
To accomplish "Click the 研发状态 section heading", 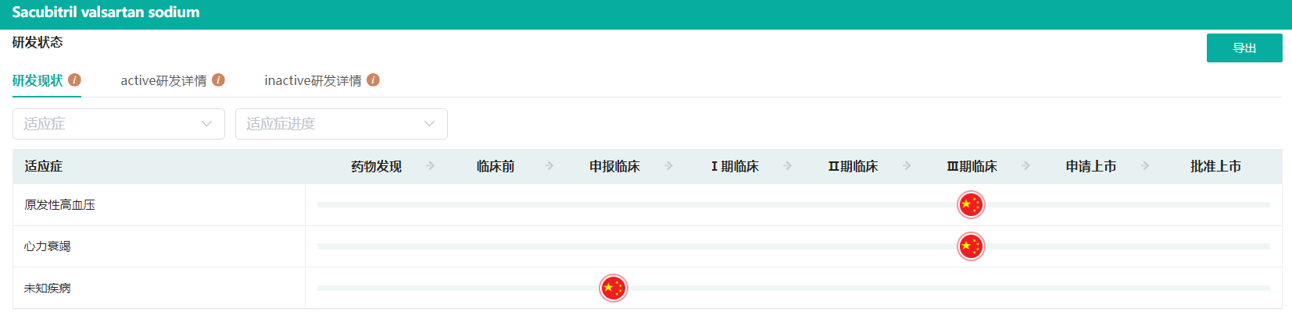I will tap(38, 42).
